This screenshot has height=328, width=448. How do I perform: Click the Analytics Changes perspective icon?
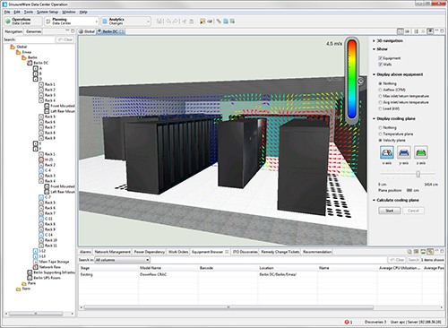pos(105,22)
